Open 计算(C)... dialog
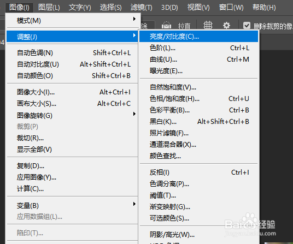Screen dimensions: 293x244 click(x=72, y=189)
